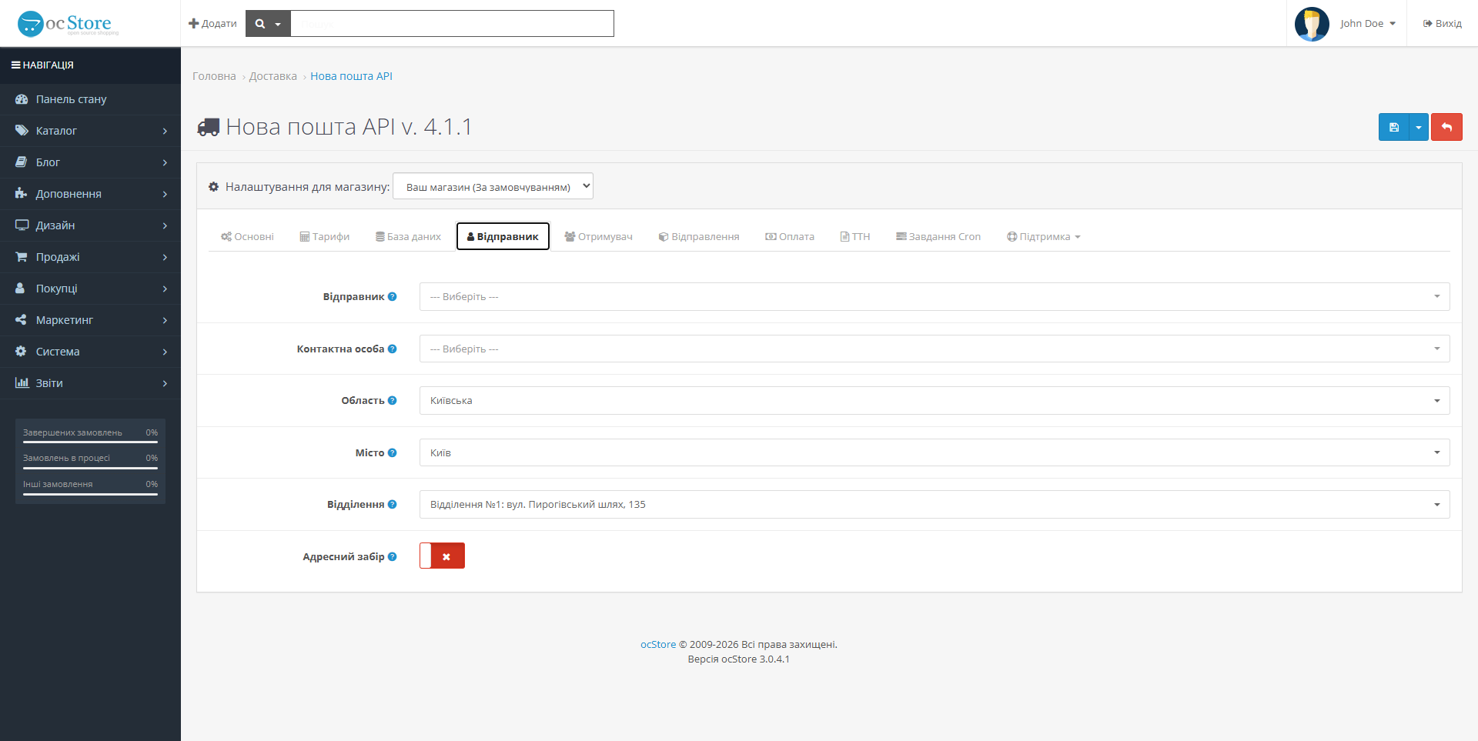Switch to the Оплата tab

point(790,237)
